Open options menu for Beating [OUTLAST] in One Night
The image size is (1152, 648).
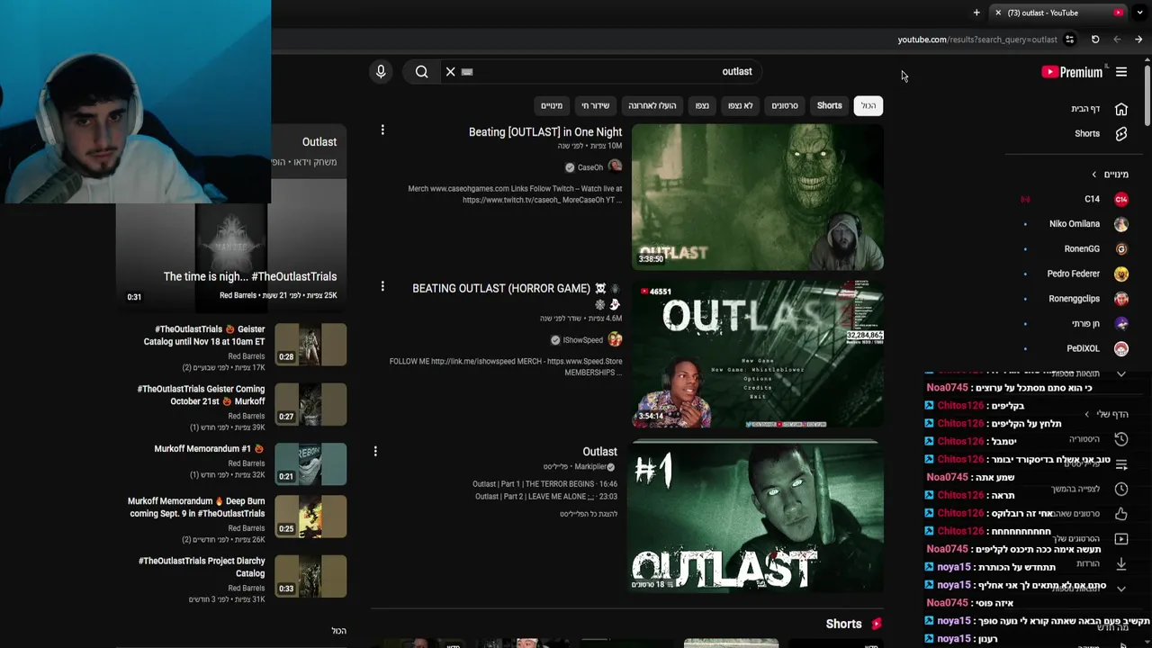click(x=382, y=130)
